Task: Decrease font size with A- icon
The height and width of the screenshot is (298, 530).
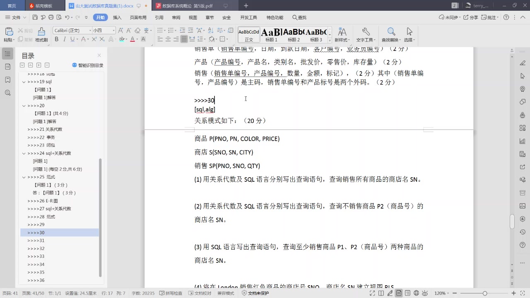Action: [129, 31]
